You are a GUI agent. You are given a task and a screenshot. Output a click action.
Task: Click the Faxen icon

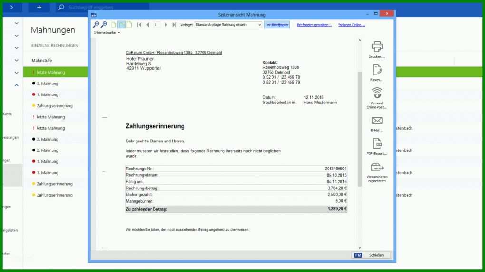tap(377, 70)
